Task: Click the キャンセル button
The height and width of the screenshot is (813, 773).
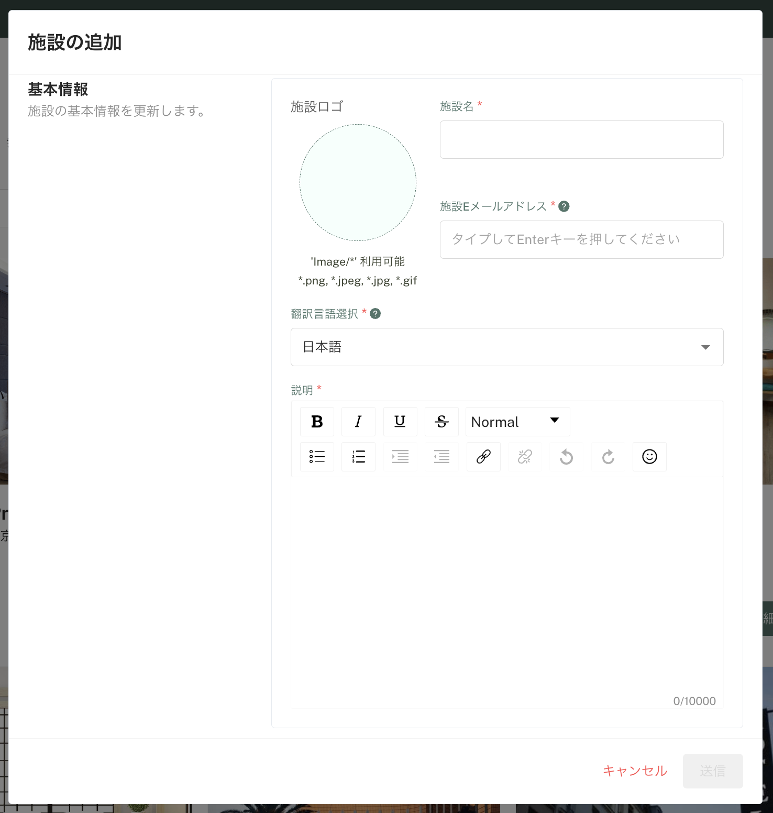Action: [635, 771]
